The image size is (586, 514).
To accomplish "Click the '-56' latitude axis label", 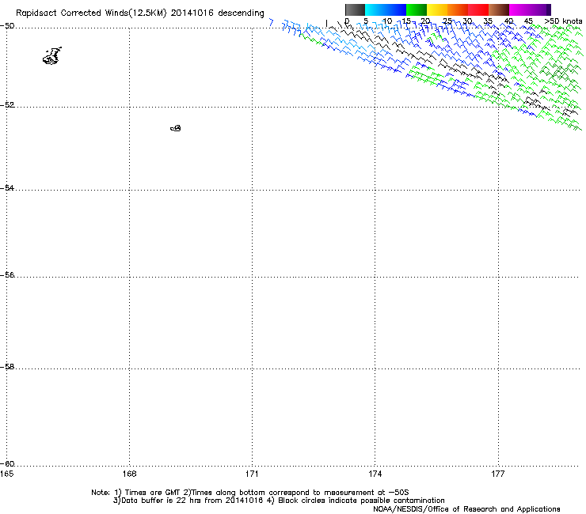I will click(7, 274).
